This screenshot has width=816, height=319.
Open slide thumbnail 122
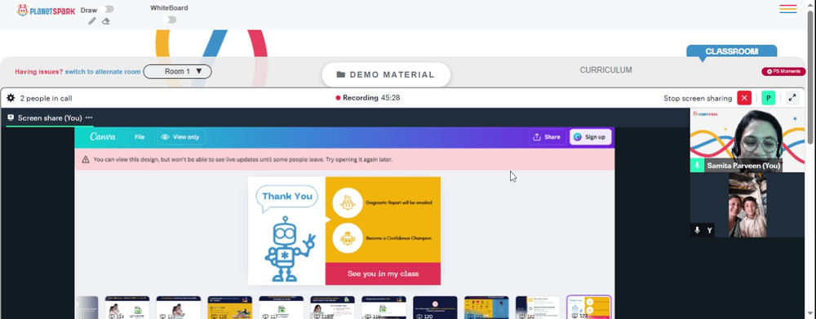click(538, 308)
